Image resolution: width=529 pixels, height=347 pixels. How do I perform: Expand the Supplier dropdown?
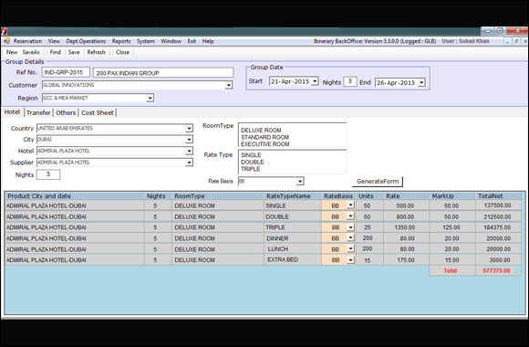[x=189, y=163]
